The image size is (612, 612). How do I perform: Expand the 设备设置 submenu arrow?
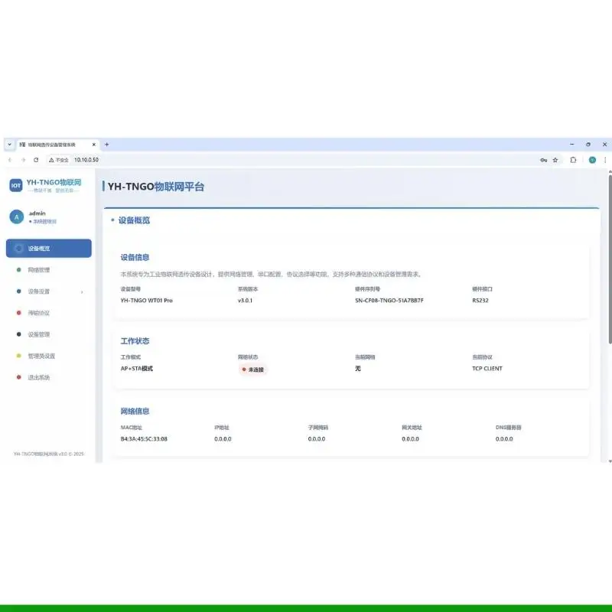coord(82,291)
